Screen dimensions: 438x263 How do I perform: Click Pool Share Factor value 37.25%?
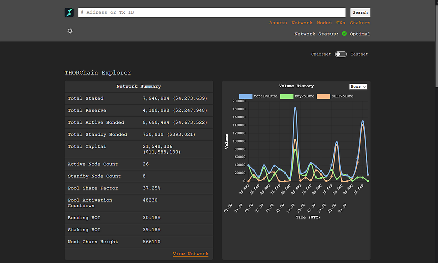click(151, 188)
